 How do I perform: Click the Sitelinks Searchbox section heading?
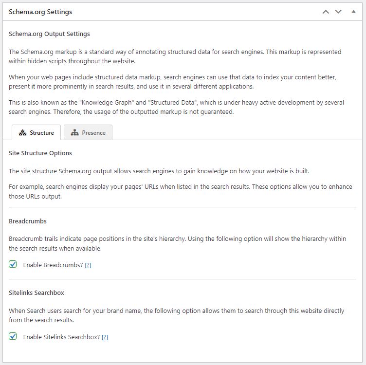(x=37, y=292)
